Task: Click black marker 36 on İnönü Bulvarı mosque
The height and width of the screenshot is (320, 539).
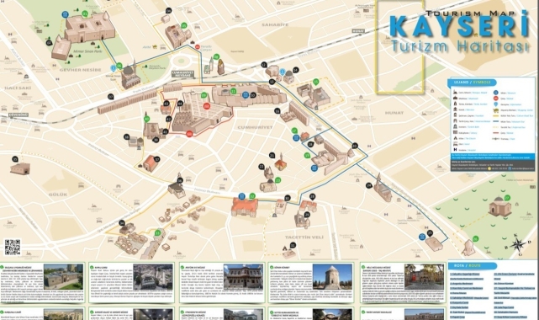Action: click(x=180, y=180)
